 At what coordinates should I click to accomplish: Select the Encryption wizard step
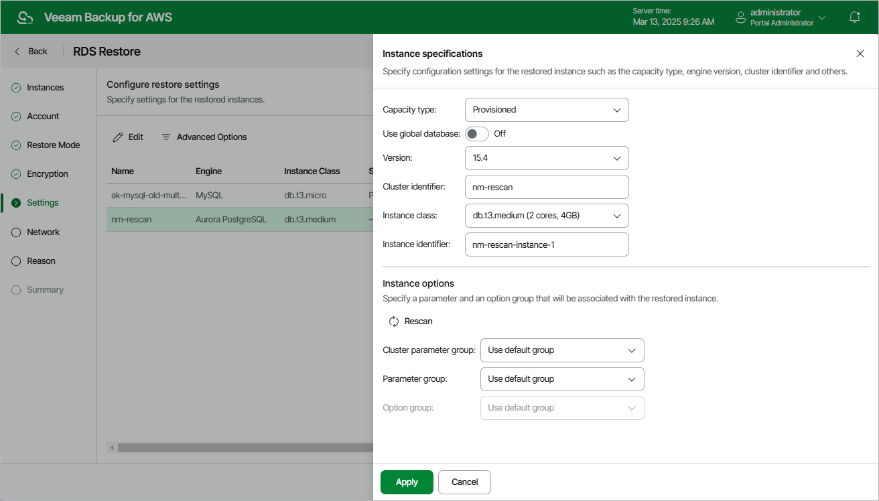(47, 174)
